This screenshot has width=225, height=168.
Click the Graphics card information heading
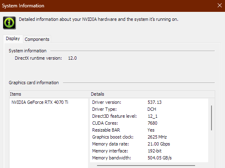pos(34,83)
